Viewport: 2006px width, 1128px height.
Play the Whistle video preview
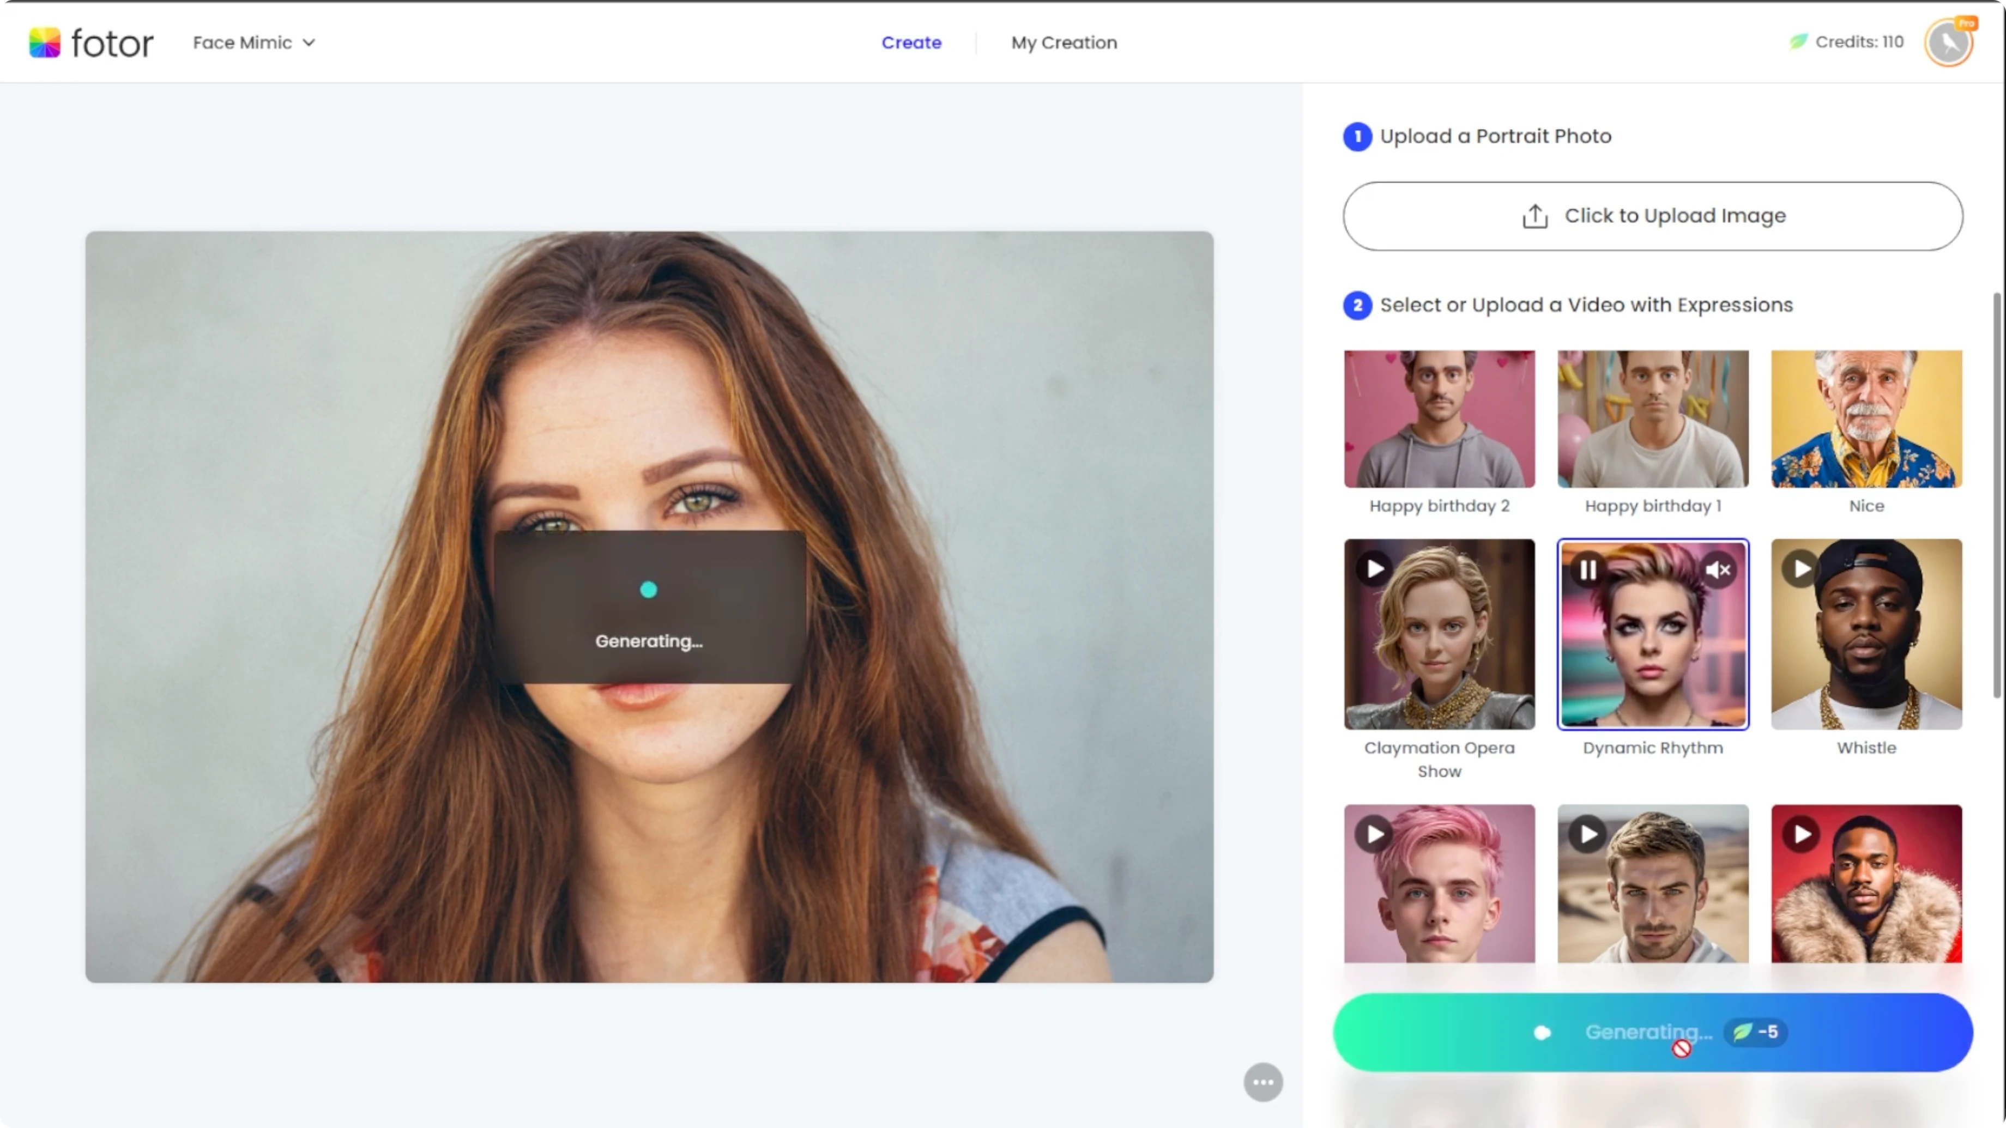point(1801,569)
